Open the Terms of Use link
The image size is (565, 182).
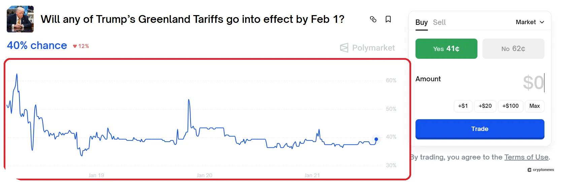[x=526, y=157]
